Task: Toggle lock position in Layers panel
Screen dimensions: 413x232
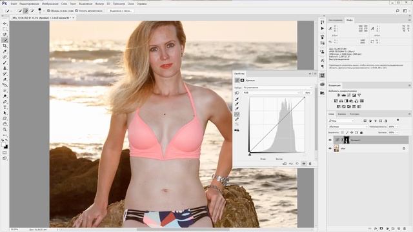Action: click(352, 133)
